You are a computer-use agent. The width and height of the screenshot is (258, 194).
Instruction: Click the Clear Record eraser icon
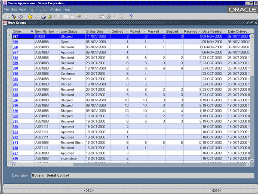tap(79, 17)
